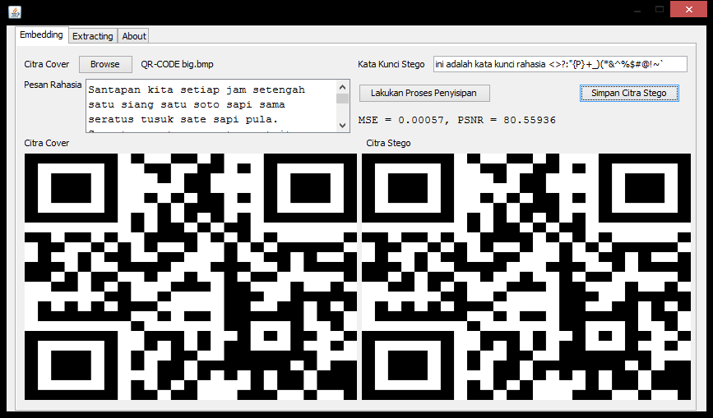Go to the About tab
The image size is (713, 418).
[134, 36]
